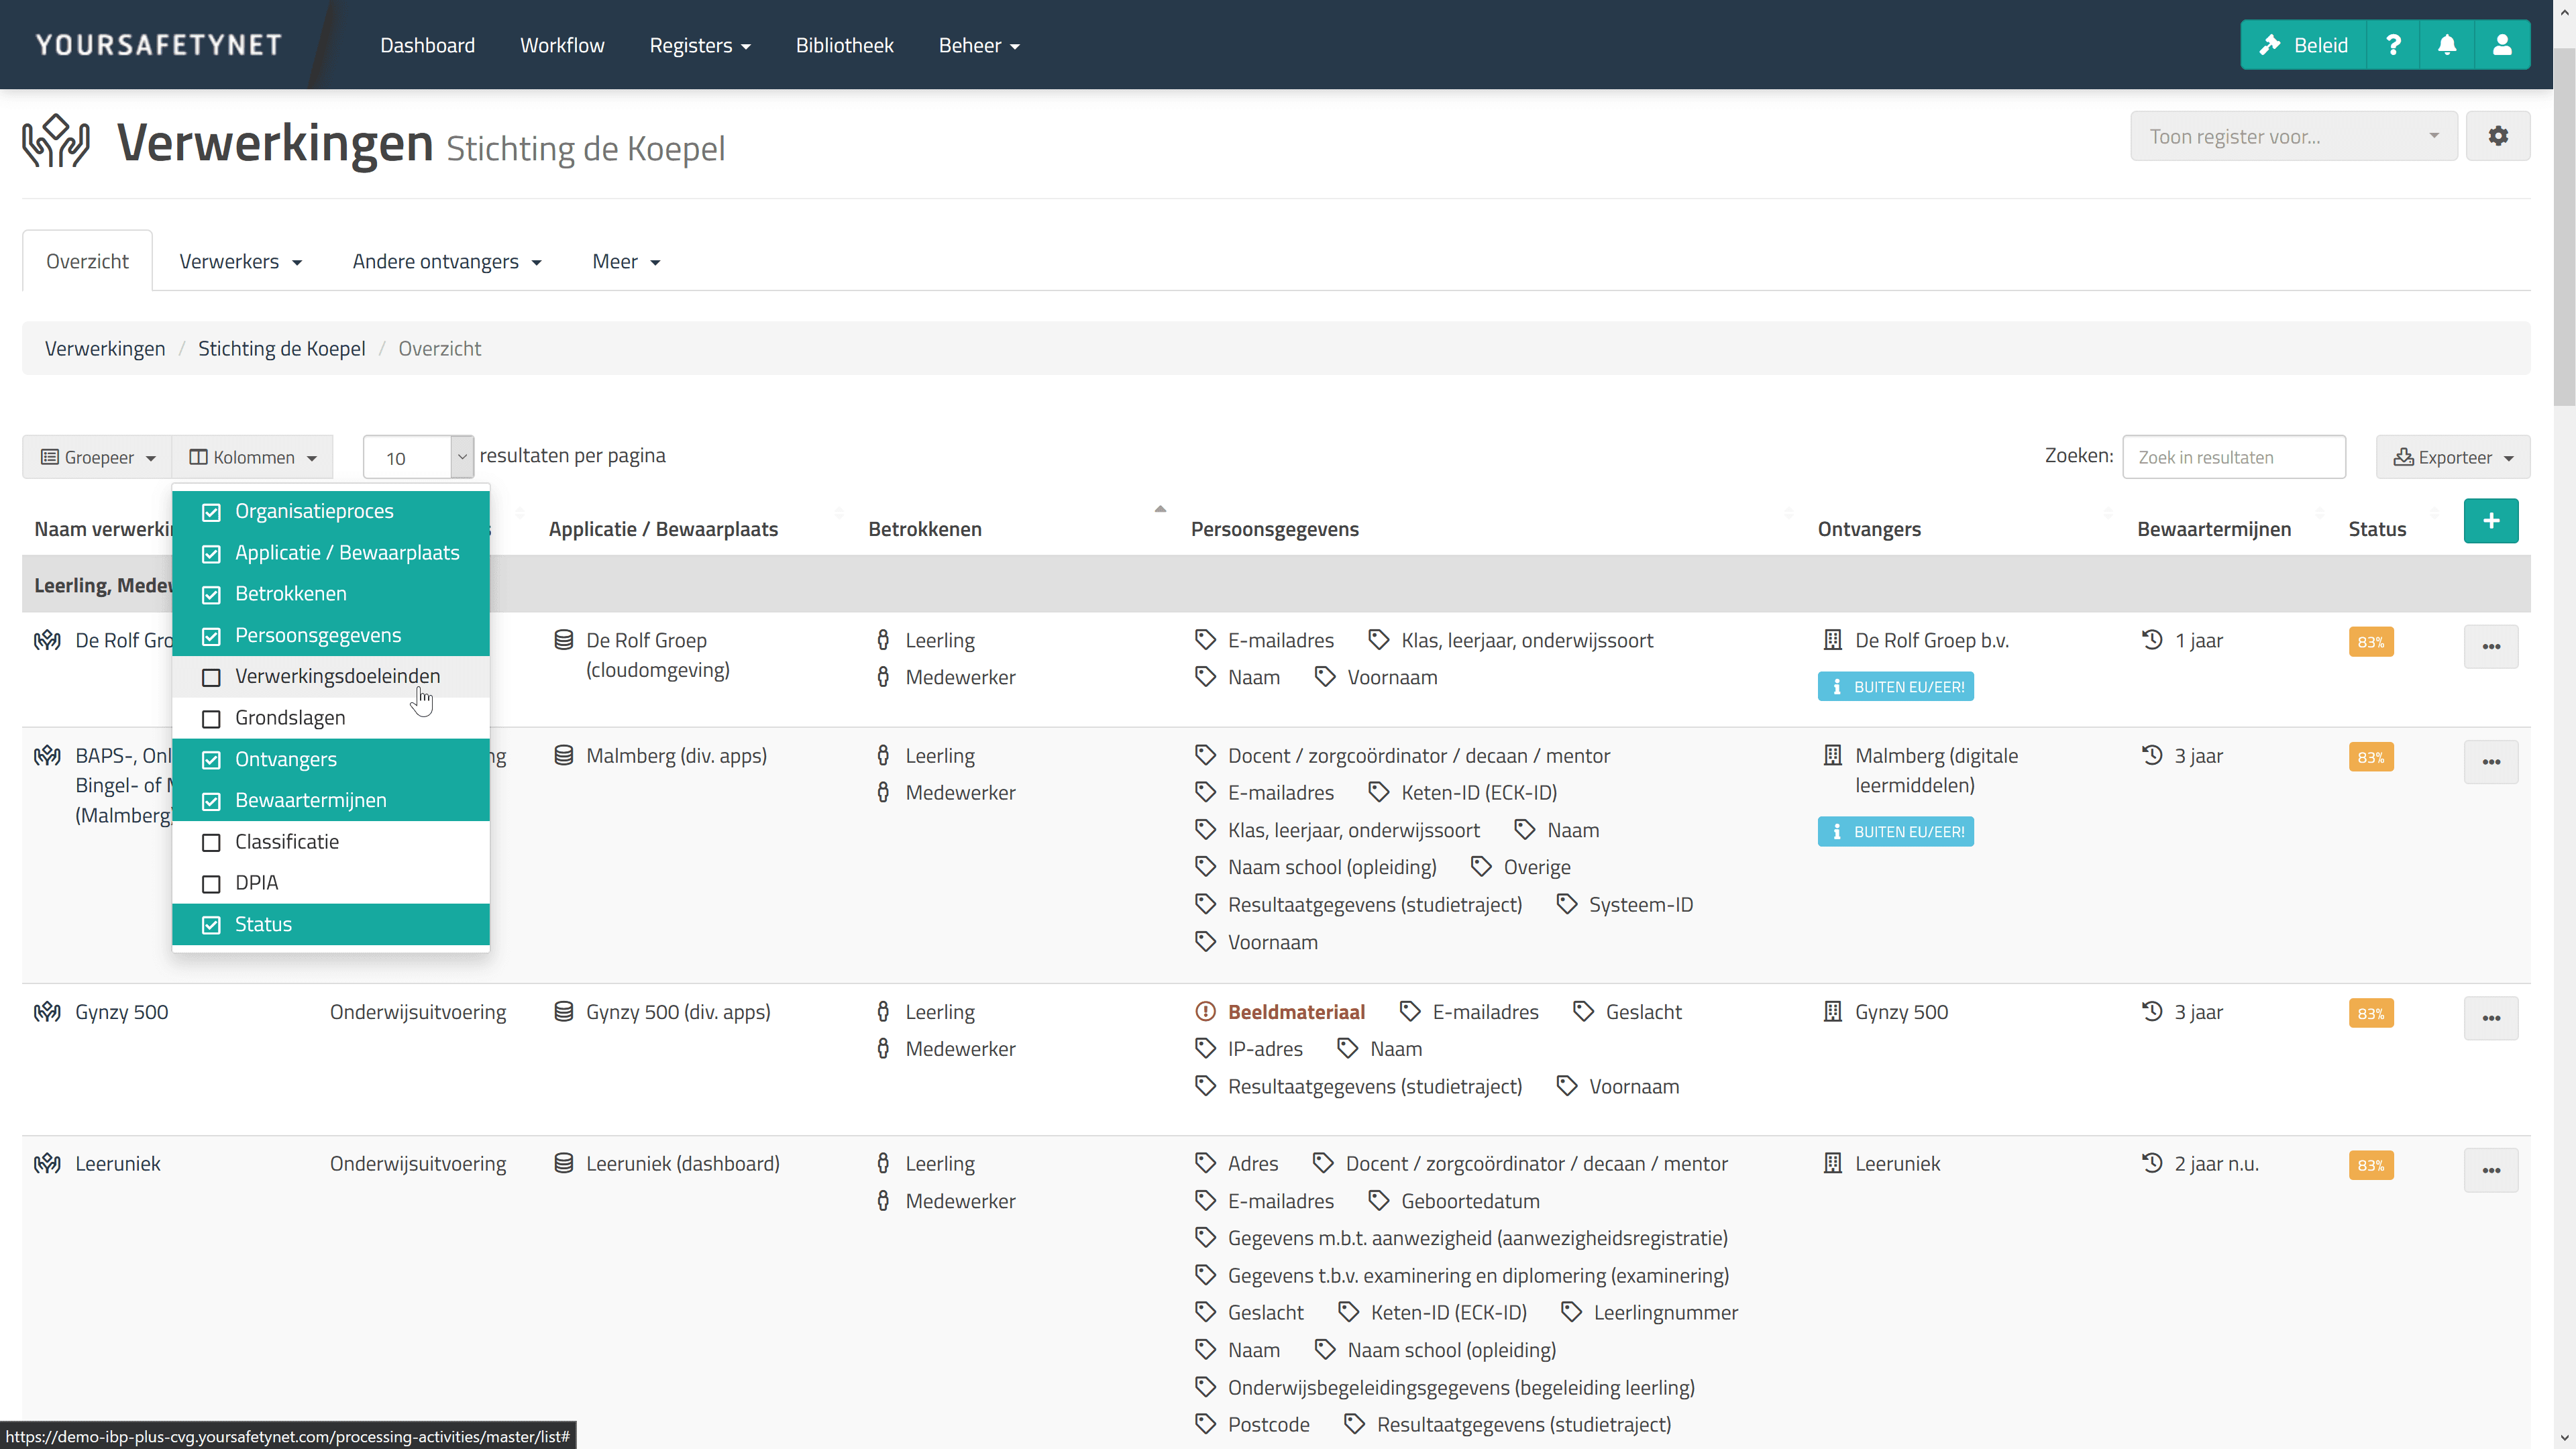Switch to the Verwerkers tab
The height and width of the screenshot is (1449, 2576).
point(240,261)
